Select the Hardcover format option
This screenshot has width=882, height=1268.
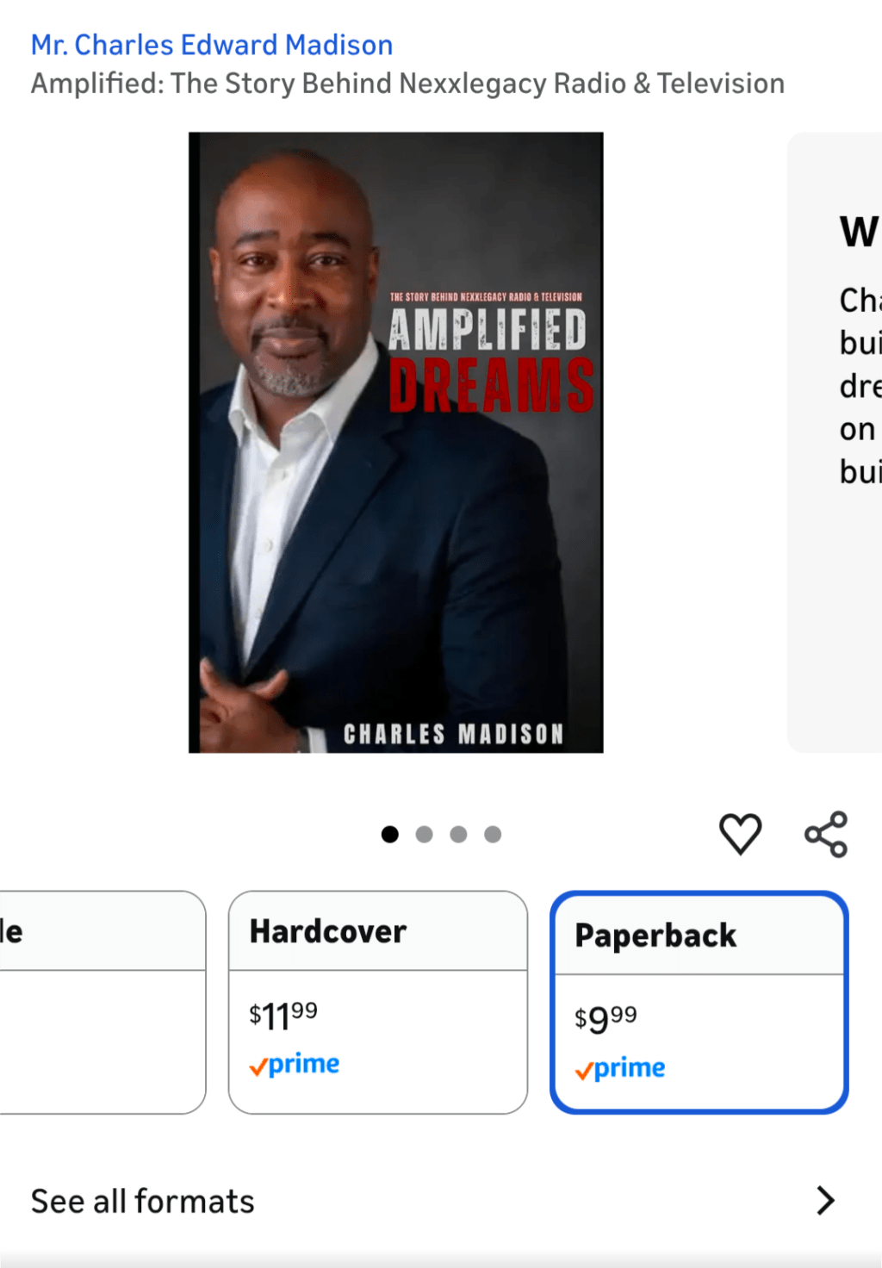[x=378, y=1002]
